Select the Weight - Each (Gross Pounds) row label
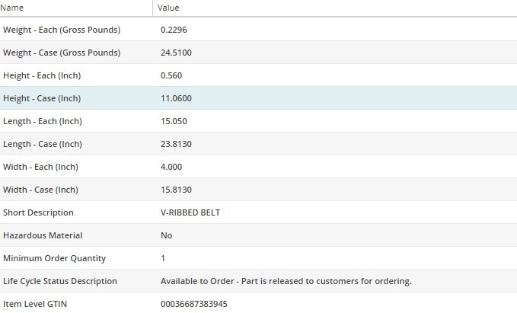 pos(62,30)
